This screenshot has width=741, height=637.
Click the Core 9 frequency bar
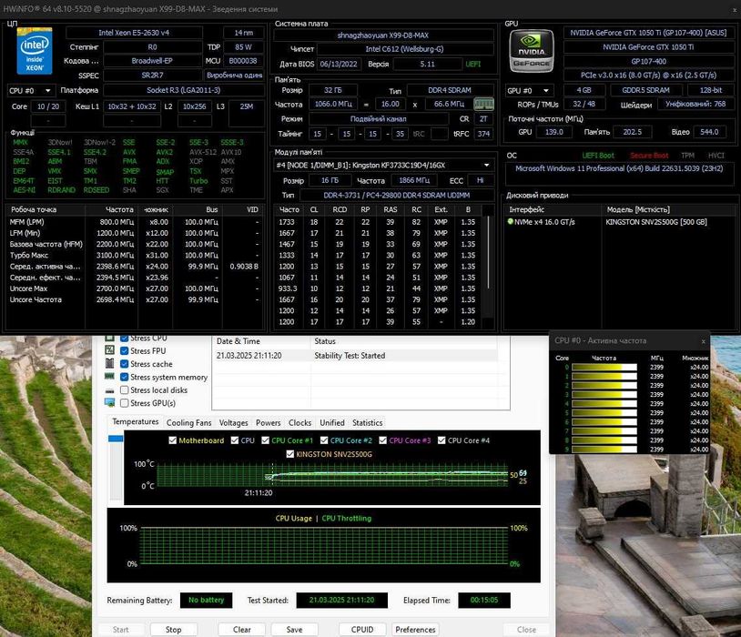point(604,450)
